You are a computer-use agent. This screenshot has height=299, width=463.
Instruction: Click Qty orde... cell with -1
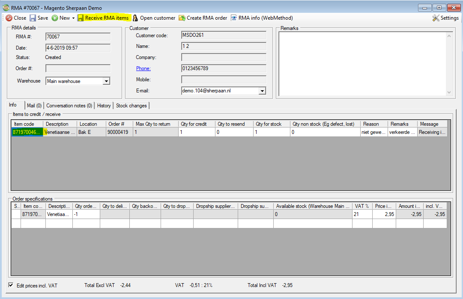(86, 214)
